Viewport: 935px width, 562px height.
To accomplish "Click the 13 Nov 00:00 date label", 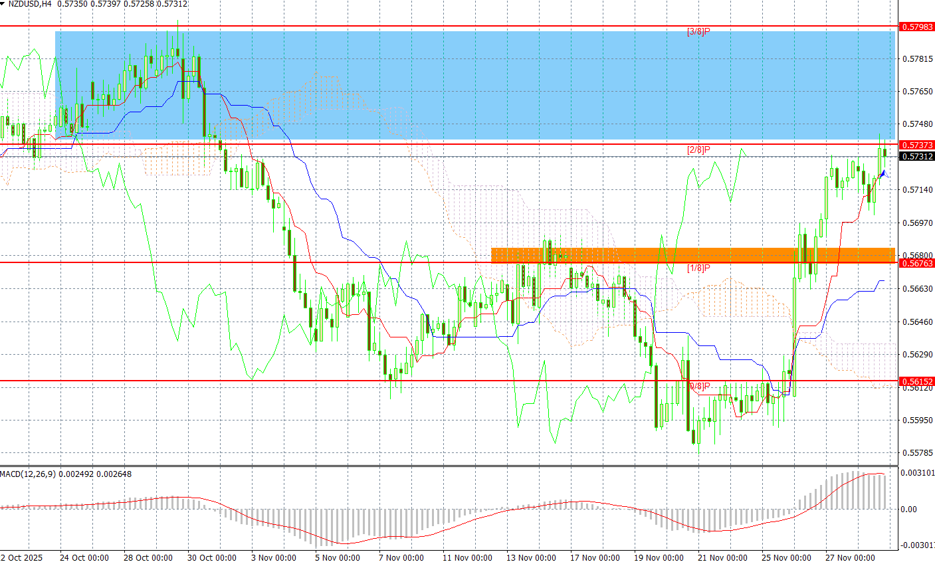I will [532, 557].
